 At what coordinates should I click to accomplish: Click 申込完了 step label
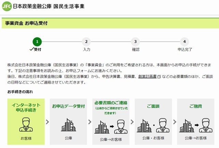point(185,49)
